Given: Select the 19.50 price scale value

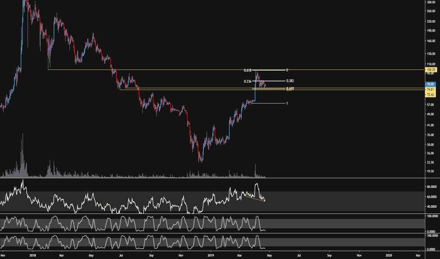Looking at the screenshot, I should [x=430, y=171].
